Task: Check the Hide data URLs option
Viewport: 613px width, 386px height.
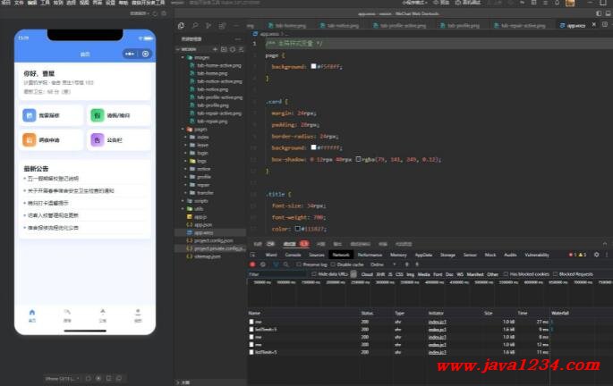Action: tap(314, 274)
